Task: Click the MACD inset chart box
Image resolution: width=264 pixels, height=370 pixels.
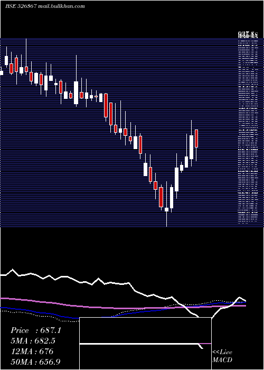Action: pos(145,344)
